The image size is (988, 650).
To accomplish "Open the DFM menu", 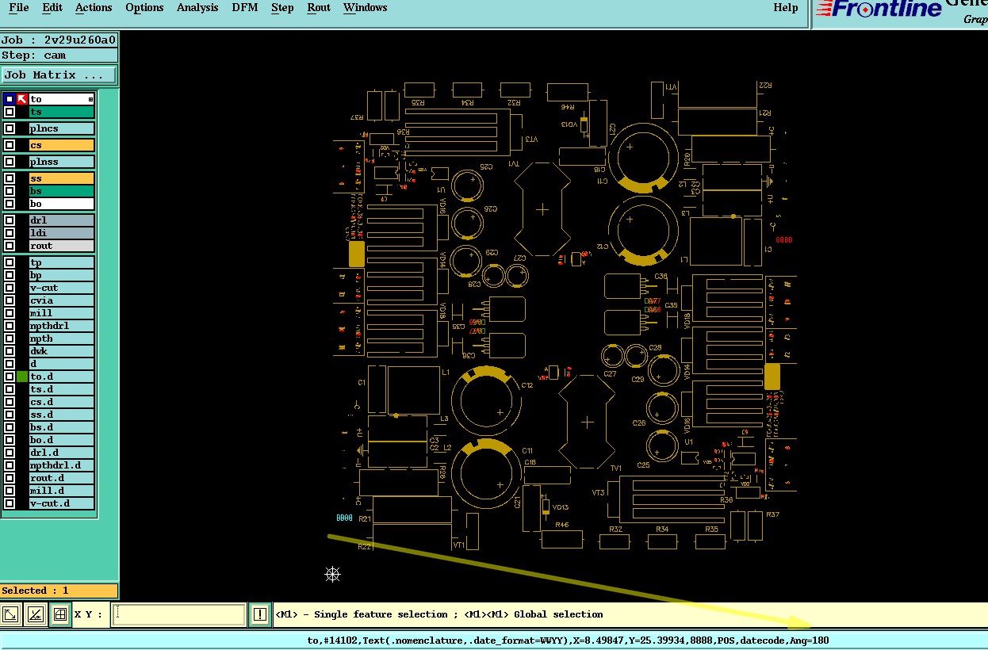I will click(x=245, y=8).
